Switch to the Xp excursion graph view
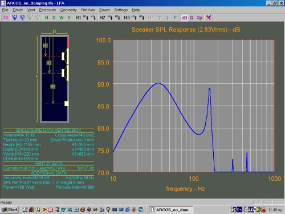The width and height of the screenshot is (285, 214). tap(199, 18)
